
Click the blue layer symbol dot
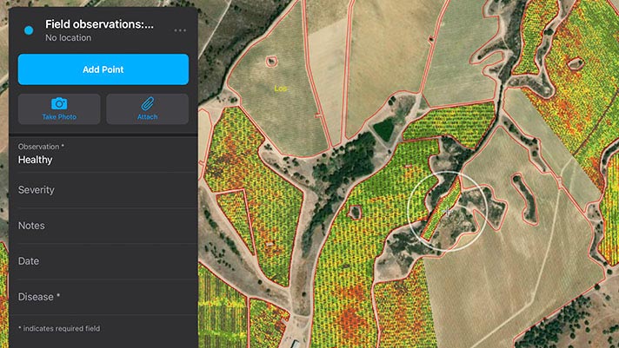click(29, 30)
